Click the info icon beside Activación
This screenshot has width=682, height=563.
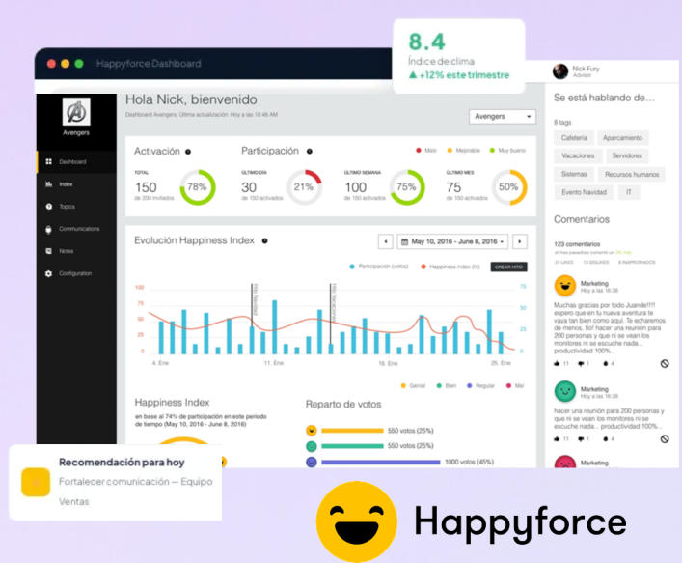click(187, 152)
